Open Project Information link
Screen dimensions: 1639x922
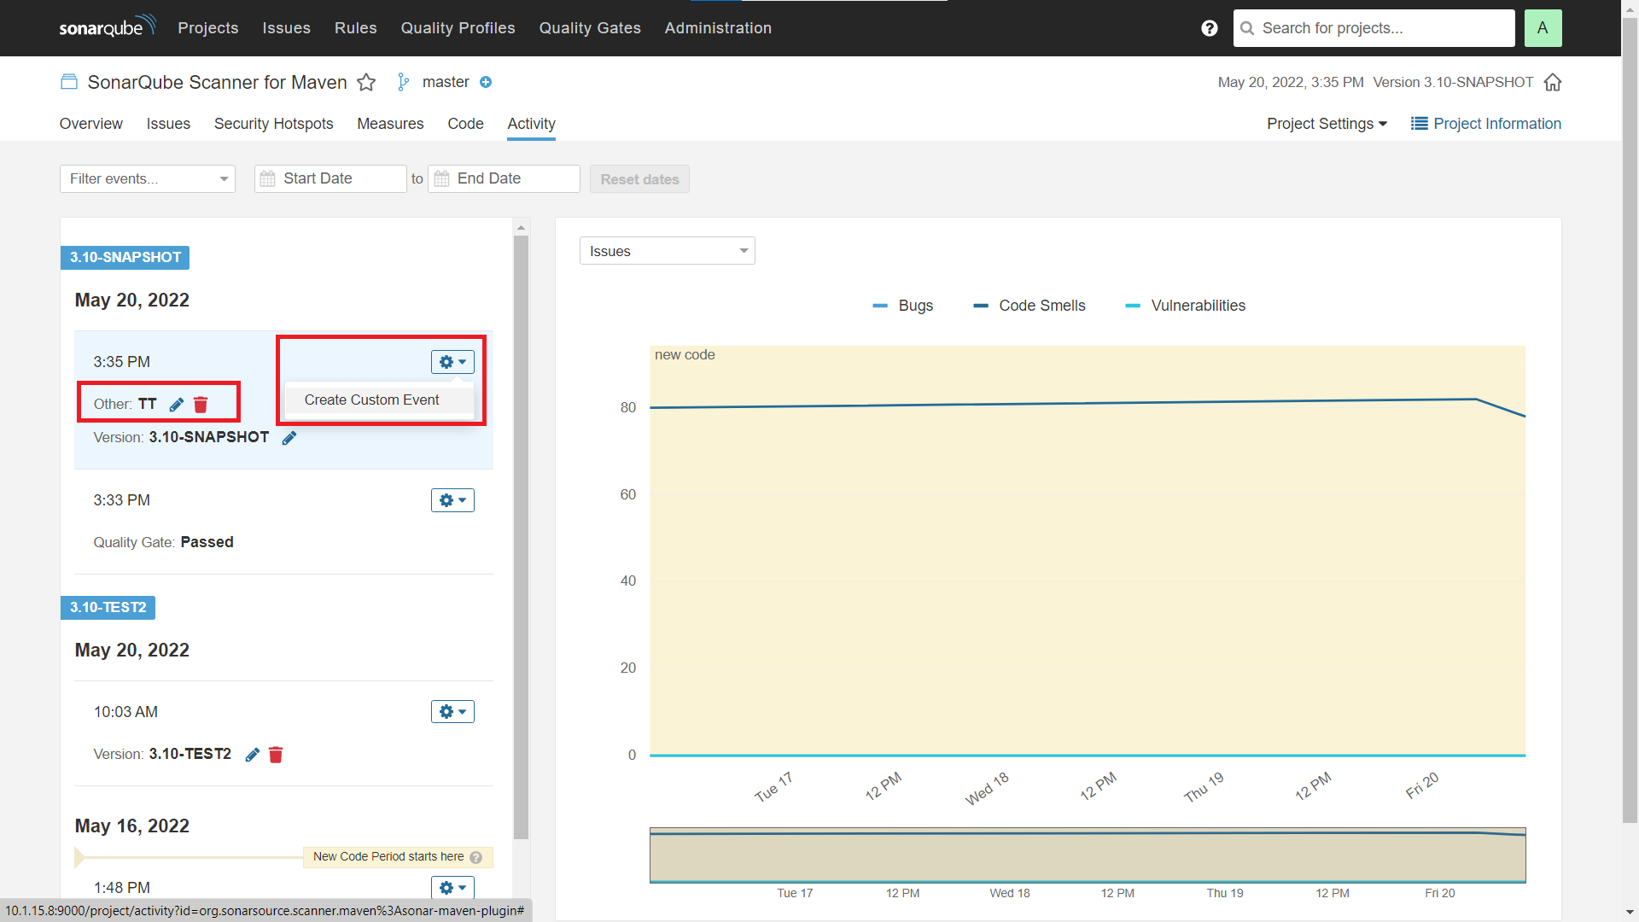pos(1486,124)
